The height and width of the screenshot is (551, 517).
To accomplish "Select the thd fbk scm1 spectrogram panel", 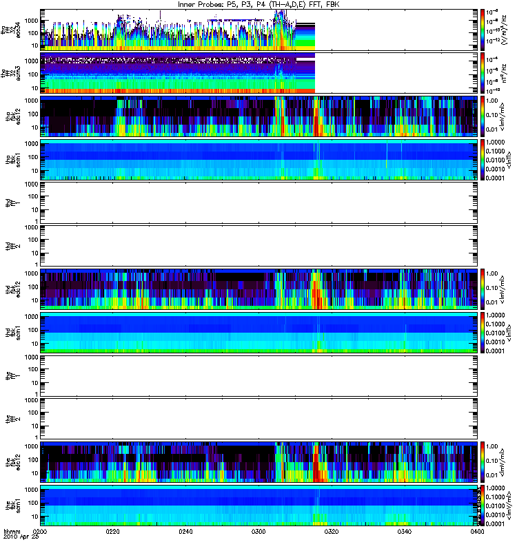I will pyautogui.click(x=258, y=332).
